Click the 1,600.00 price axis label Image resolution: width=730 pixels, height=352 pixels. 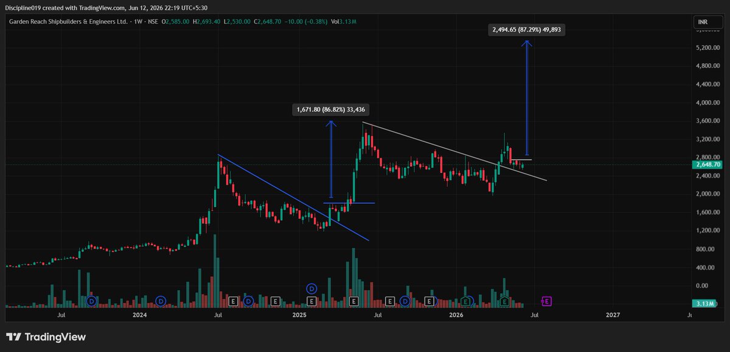pyautogui.click(x=709, y=212)
